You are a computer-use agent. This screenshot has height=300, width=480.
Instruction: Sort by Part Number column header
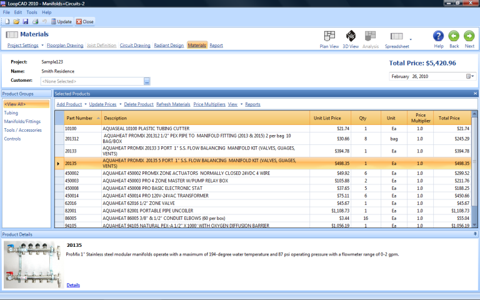pos(82,118)
